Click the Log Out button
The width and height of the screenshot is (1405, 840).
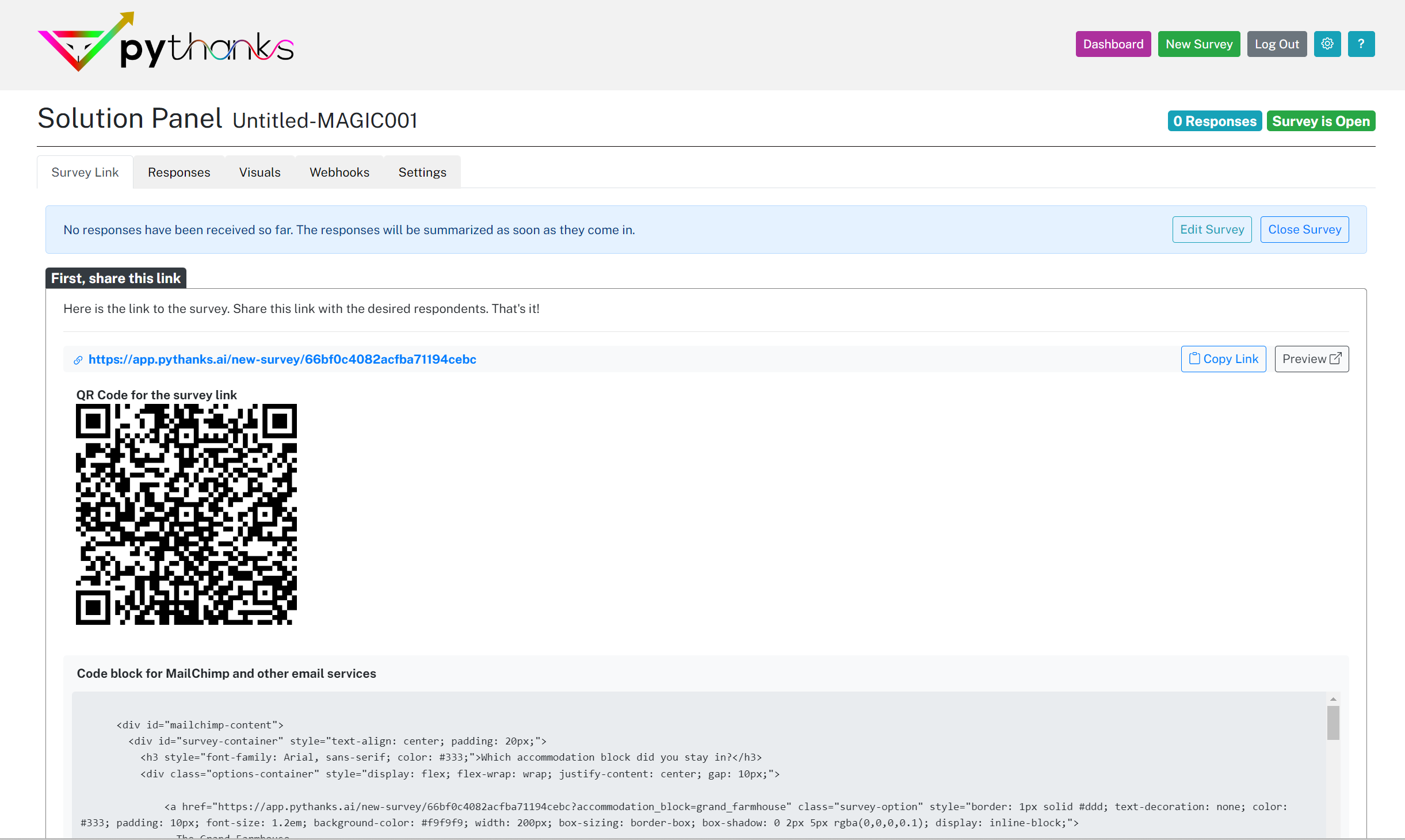(1276, 44)
